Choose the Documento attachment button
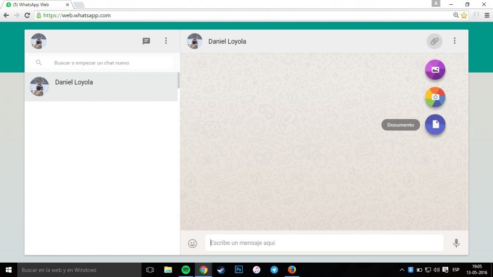Screen dimensions: 493x277 [435, 125]
